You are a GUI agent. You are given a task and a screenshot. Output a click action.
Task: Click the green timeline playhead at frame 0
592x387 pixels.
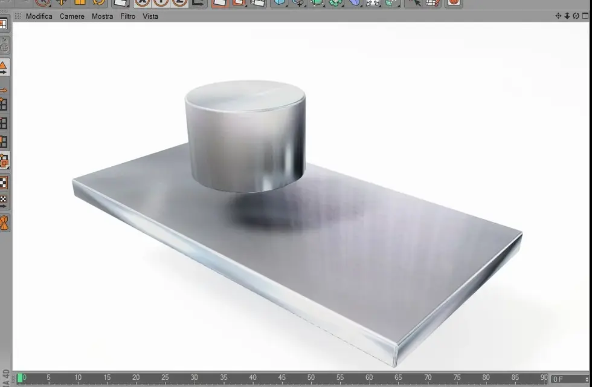click(x=21, y=379)
